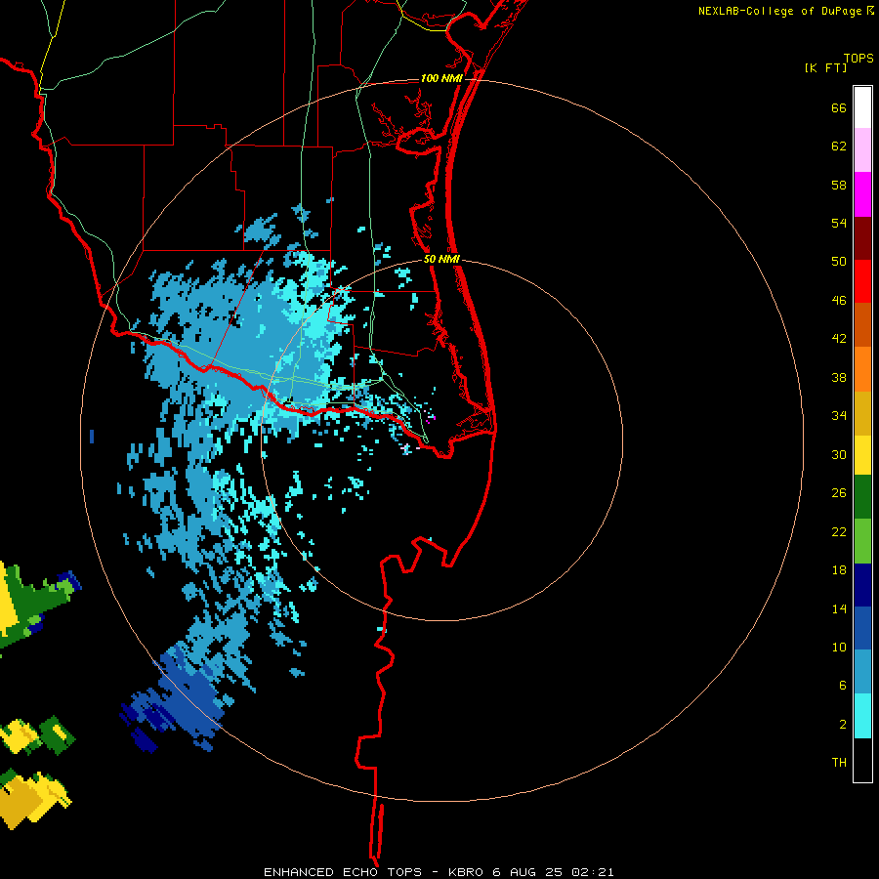The image size is (879, 879).
Task: Click the '18' legend value
Action: [x=839, y=570]
